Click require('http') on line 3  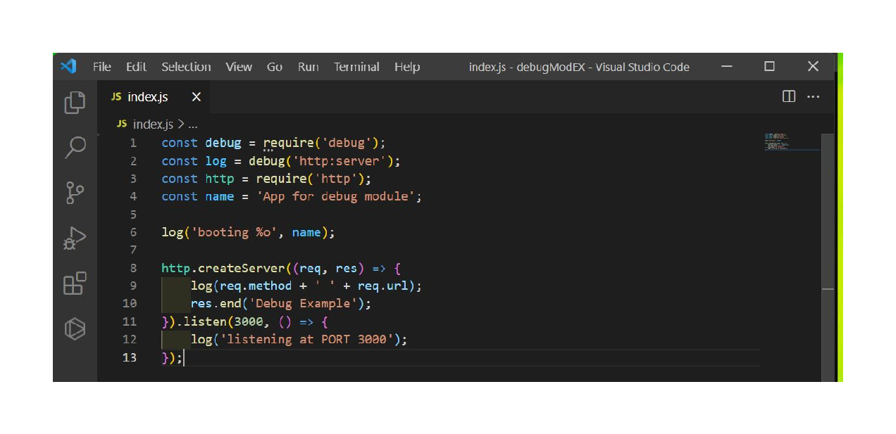pyautogui.click(x=310, y=179)
